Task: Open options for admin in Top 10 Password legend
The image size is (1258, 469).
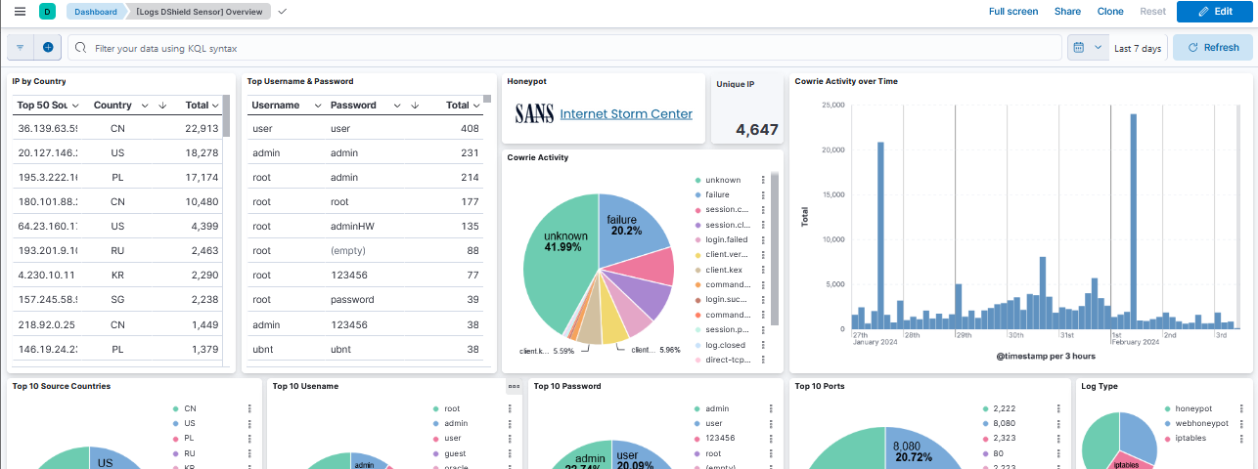Action: click(771, 409)
